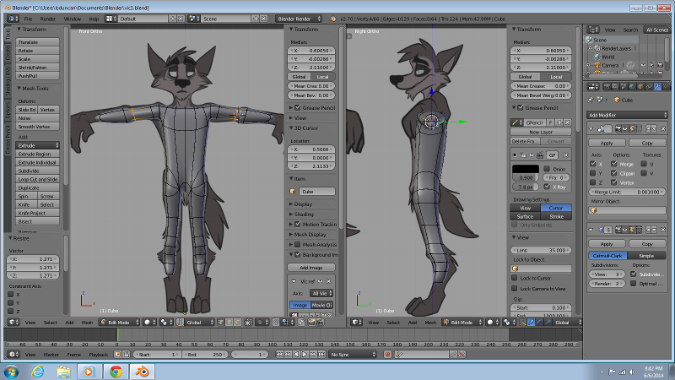Open the Add Modifier dropdown
The width and height of the screenshot is (675, 380).
pyautogui.click(x=629, y=114)
